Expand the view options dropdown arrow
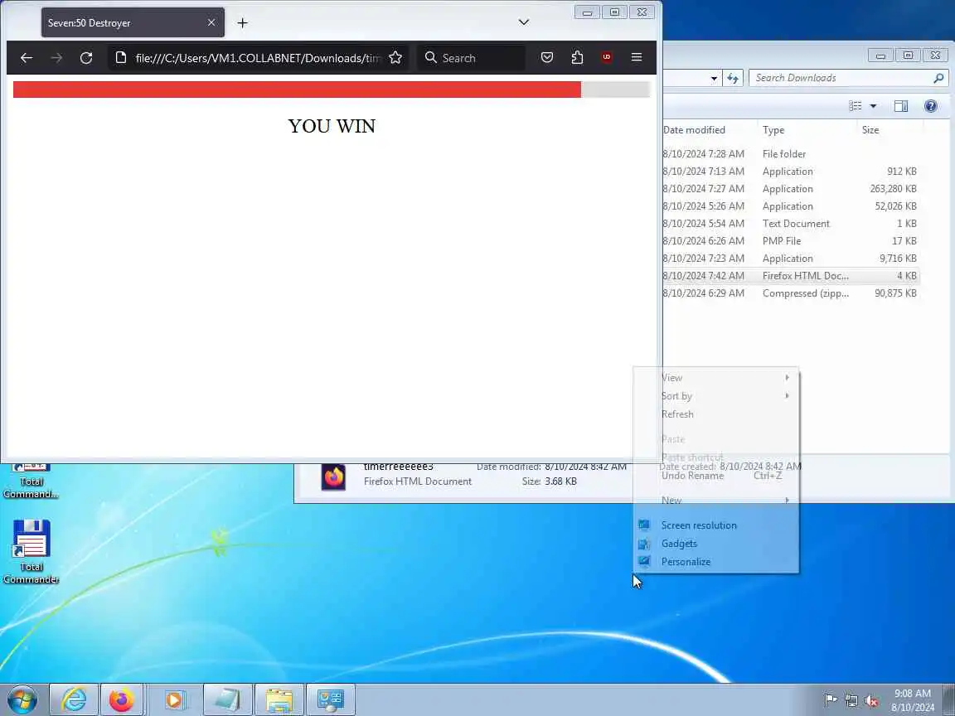 click(x=873, y=106)
